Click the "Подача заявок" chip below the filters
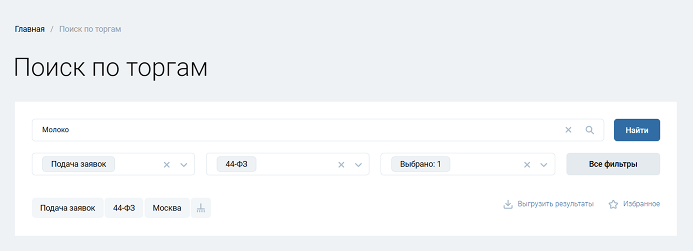Screen dimensions: 693x251 [67, 208]
